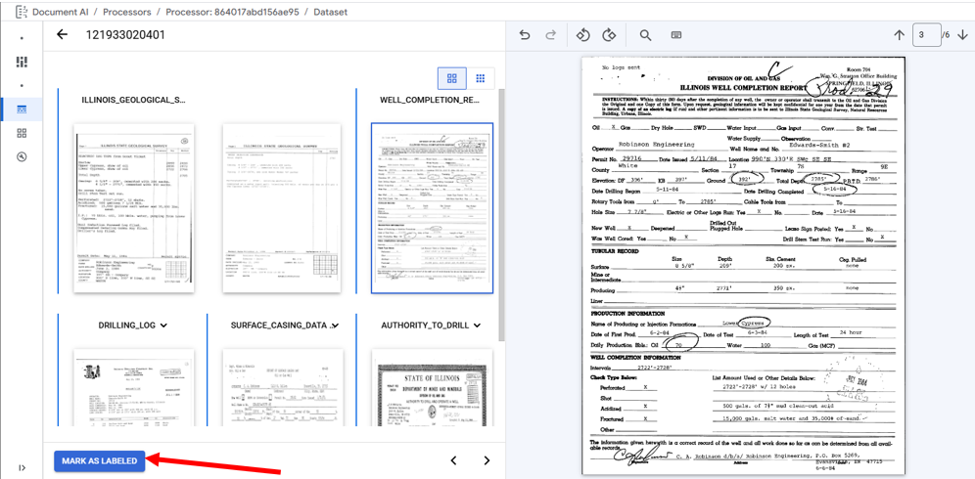Image resolution: width=975 pixels, height=479 pixels.
Task: Open the DRILLING_LOG label dropdown
Action: [x=163, y=326]
